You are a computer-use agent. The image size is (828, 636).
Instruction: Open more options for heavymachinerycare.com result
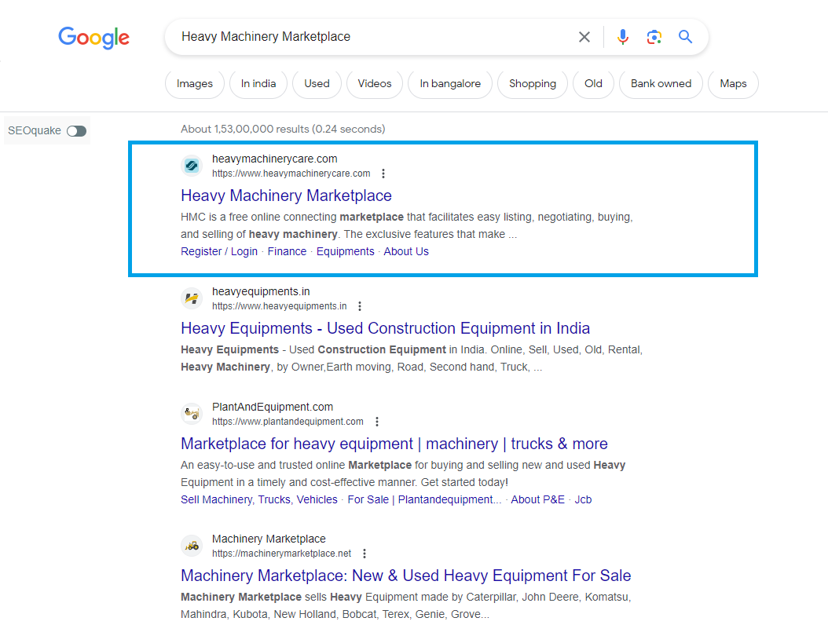(383, 174)
